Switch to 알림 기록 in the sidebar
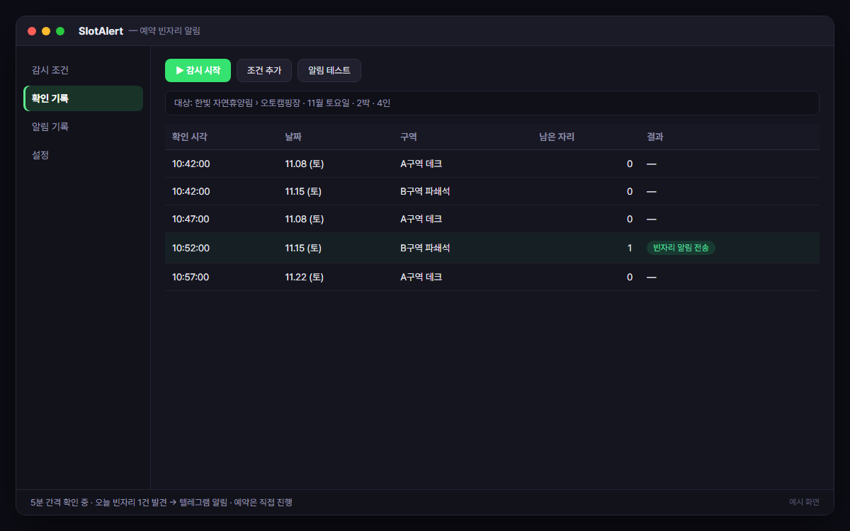Screen dimensions: 850x531 click(x=83, y=127)
